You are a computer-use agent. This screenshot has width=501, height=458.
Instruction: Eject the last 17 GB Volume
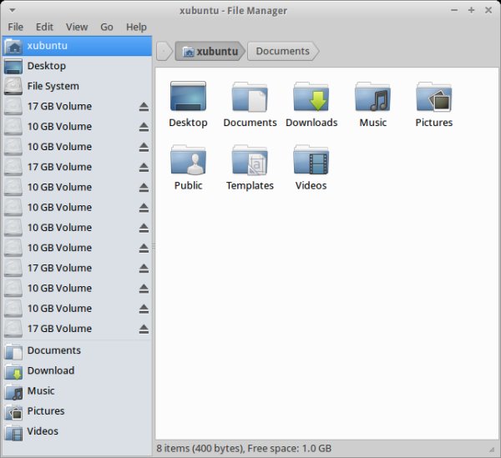click(x=144, y=329)
